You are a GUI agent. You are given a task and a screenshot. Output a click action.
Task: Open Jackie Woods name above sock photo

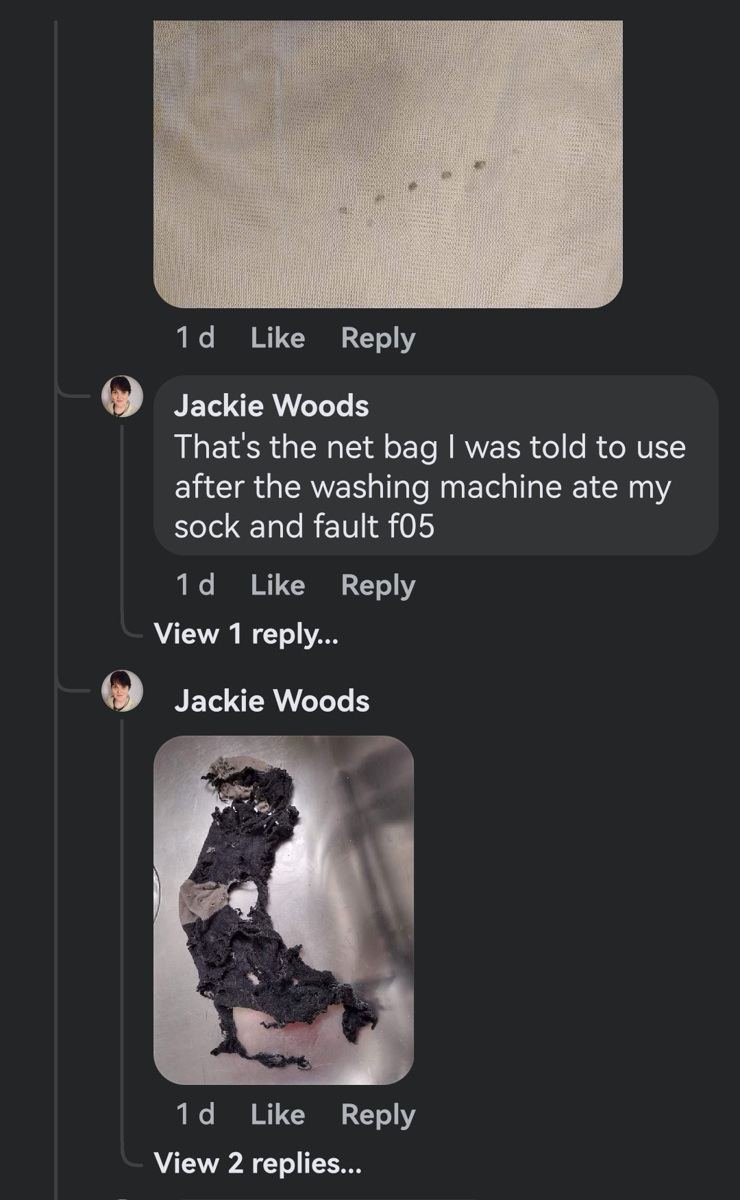[x=271, y=701]
